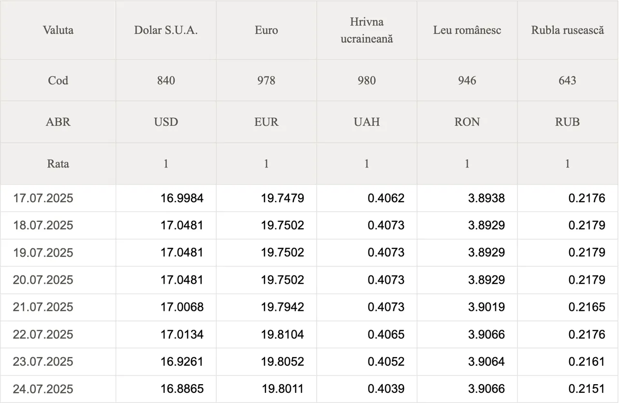Select EUR rate 19.8104
The width and height of the screenshot is (619, 403).
pos(282,334)
